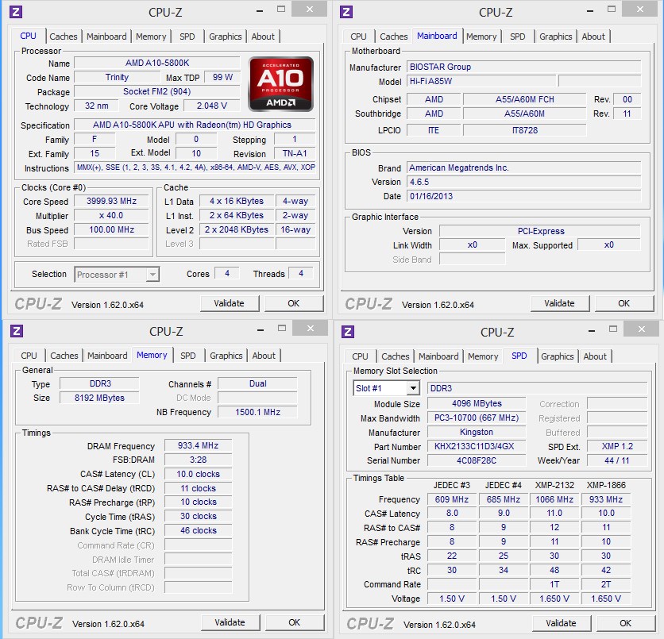Screen dimensions: 664x639
Task: Click Validate in the SPD tab window
Action: click(x=561, y=623)
